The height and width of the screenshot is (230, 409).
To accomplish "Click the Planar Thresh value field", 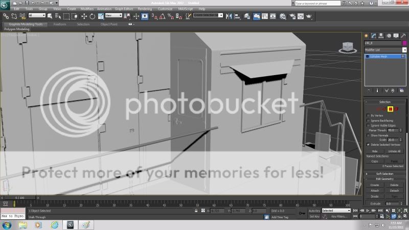I will tap(393, 130).
